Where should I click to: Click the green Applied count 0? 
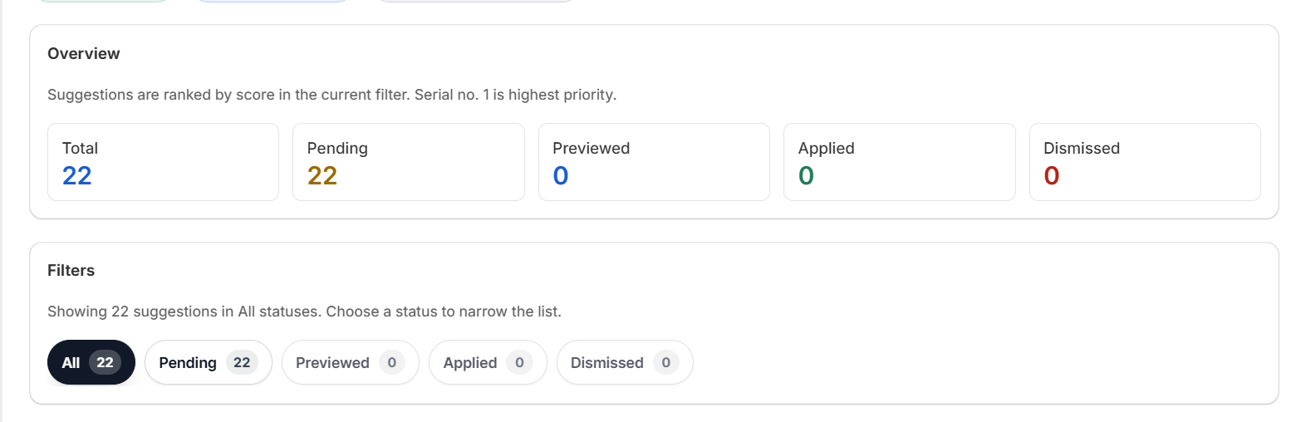tap(806, 176)
